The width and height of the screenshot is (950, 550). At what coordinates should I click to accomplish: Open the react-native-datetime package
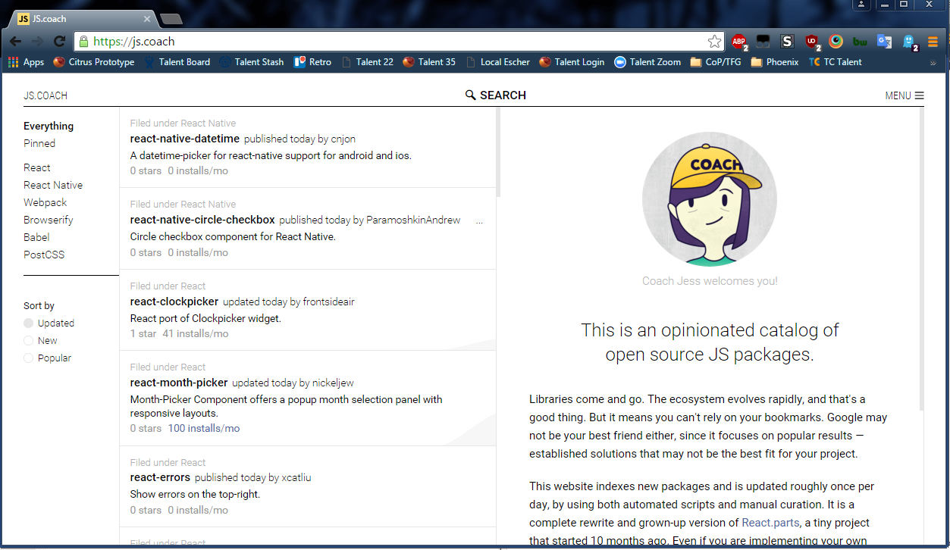[185, 139]
